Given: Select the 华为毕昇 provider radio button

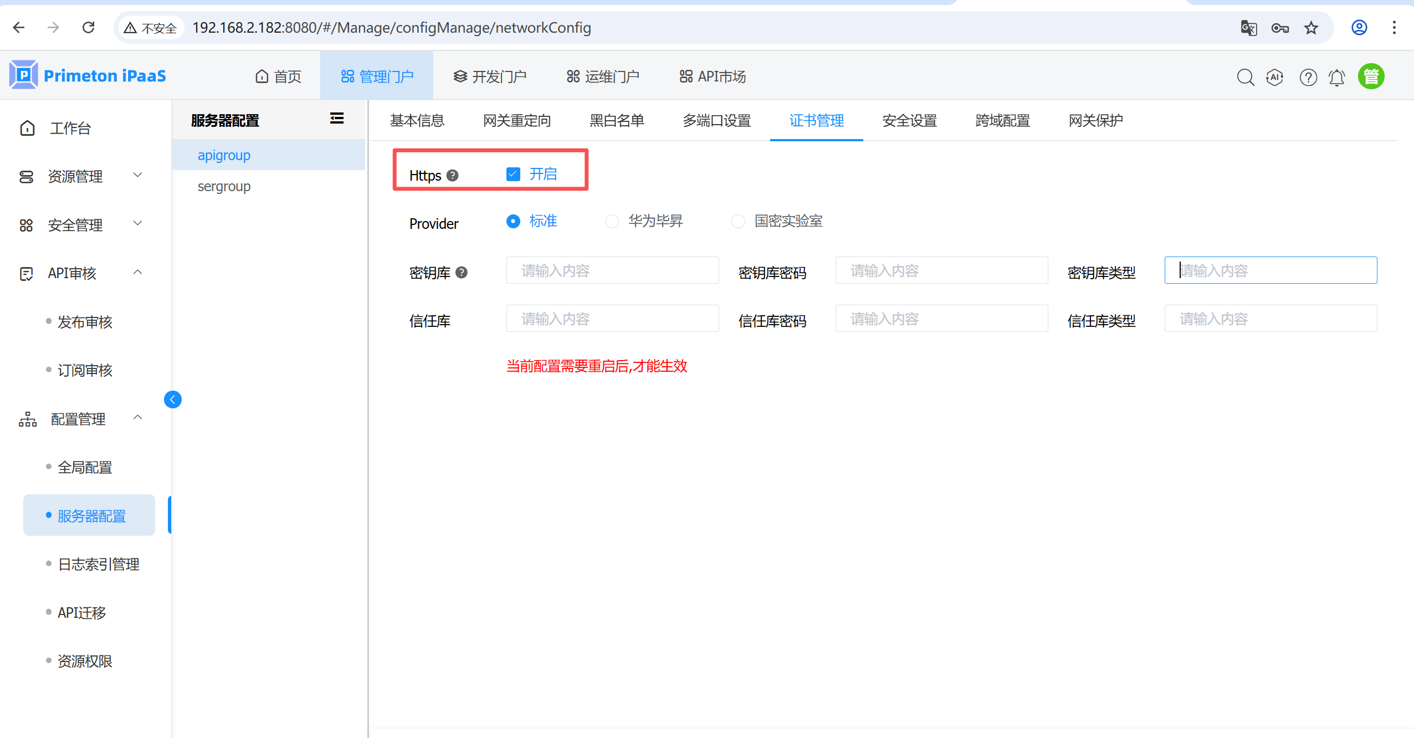Looking at the screenshot, I should click(612, 222).
